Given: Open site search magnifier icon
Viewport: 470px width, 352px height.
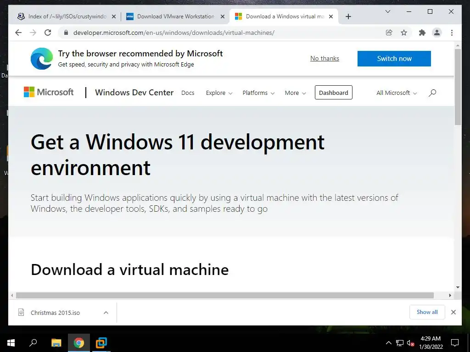Looking at the screenshot, I should click(x=432, y=93).
